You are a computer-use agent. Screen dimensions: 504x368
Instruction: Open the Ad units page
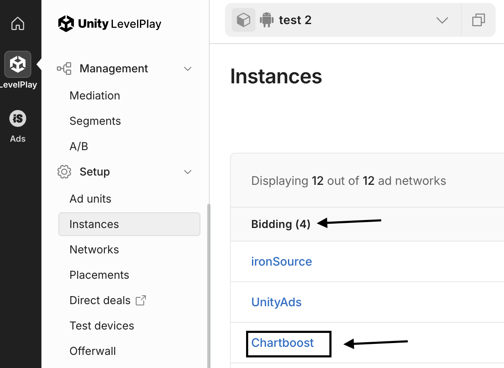click(90, 199)
